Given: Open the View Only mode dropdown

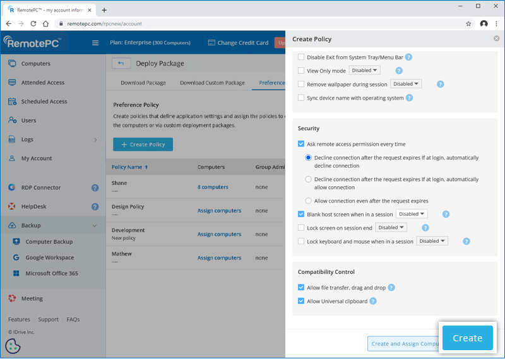Looking at the screenshot, I should [x=365, y=71].
